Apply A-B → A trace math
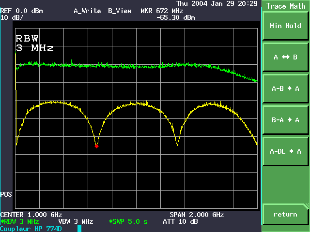 pyautogui.click(x=285, y=88)
